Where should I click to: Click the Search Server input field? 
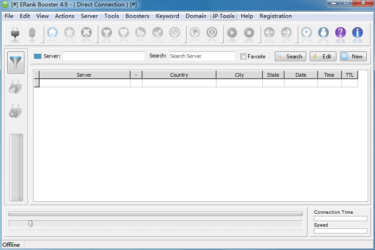[202, 56]
